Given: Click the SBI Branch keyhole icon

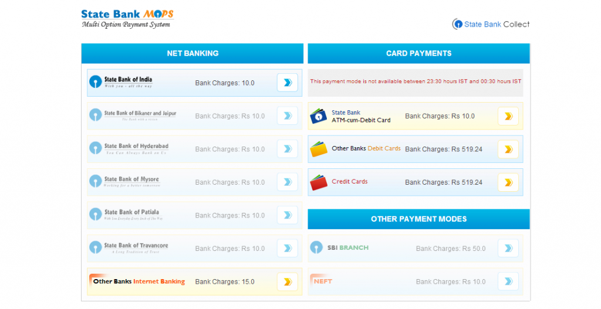Looking at the screenshot, I should coord(316,247).
